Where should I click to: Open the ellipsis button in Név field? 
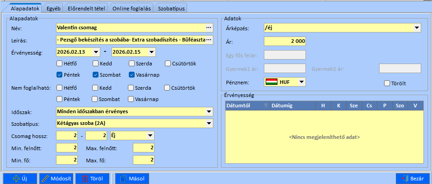click(208, 28)
